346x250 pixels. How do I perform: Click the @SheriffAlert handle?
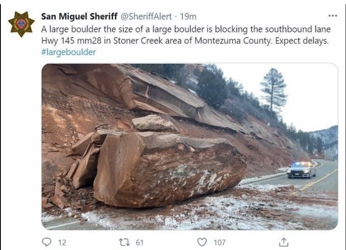pos(146,17)
